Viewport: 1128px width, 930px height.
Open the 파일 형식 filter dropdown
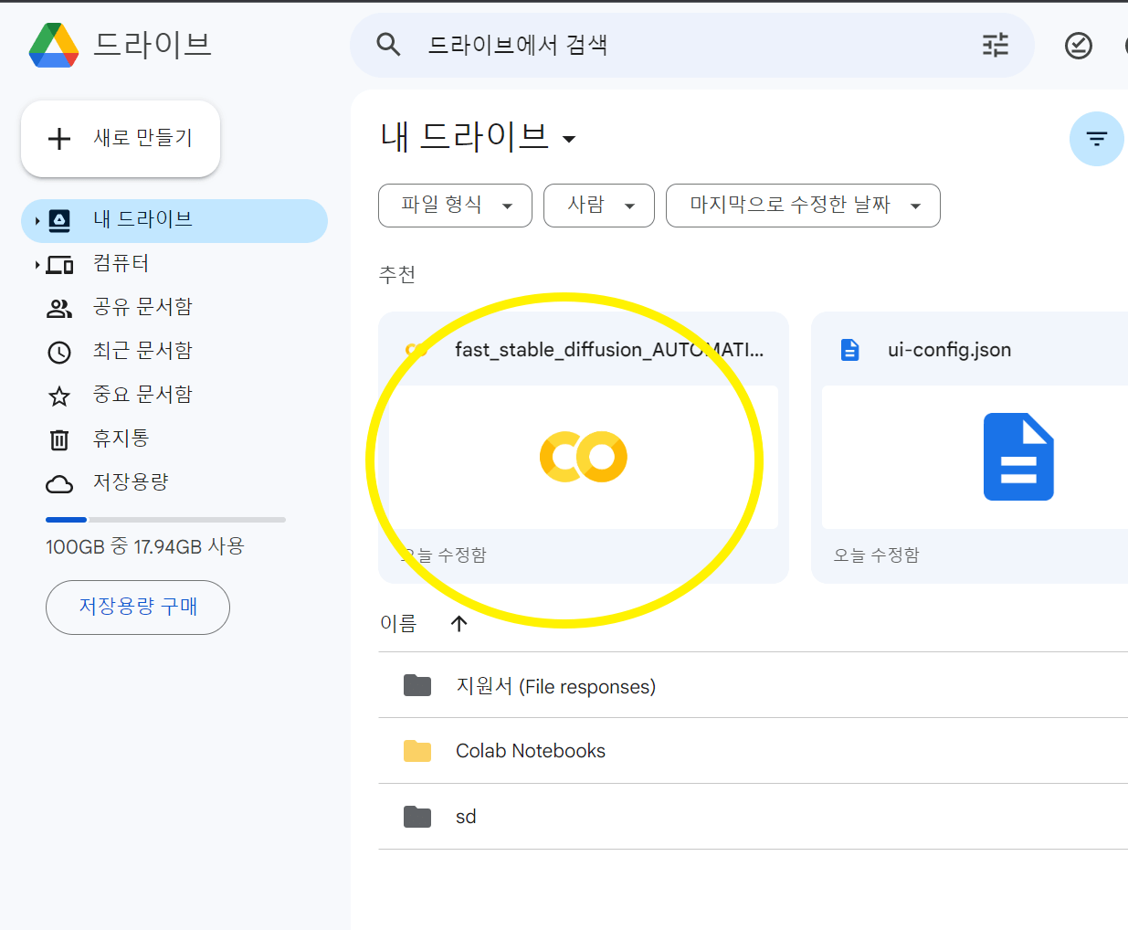tap(455, 206)
